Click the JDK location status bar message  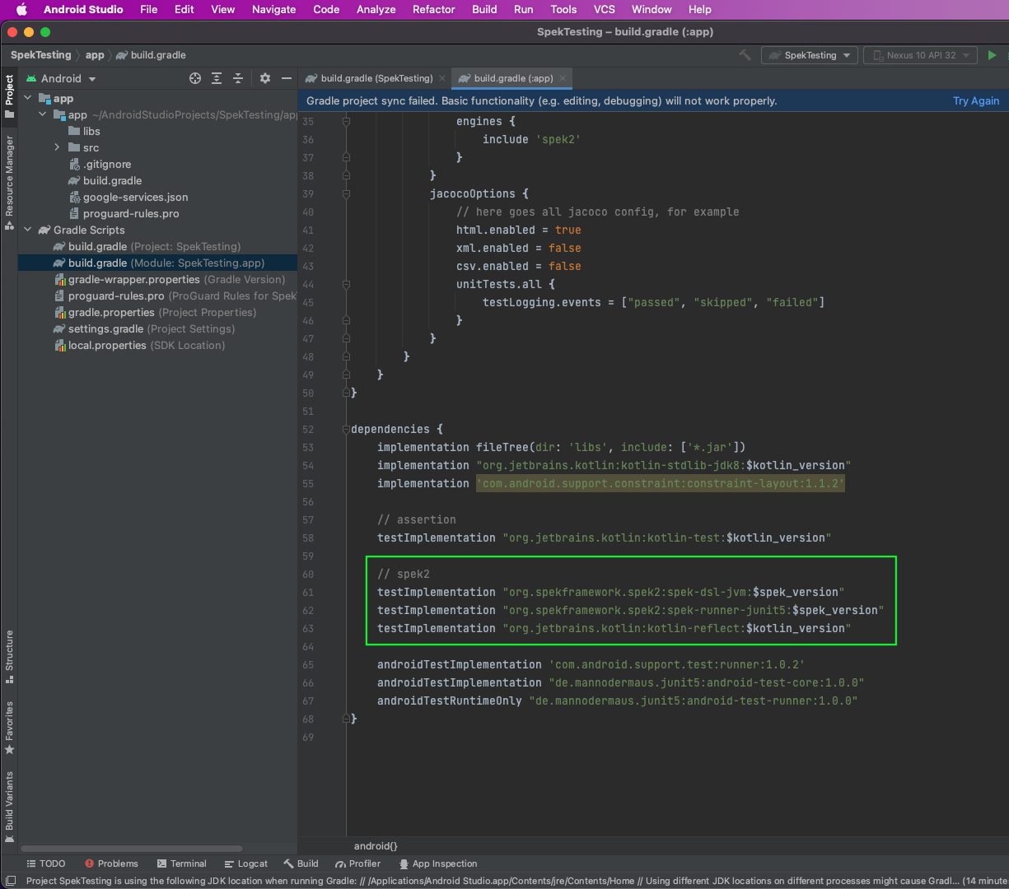pos(516,881)
